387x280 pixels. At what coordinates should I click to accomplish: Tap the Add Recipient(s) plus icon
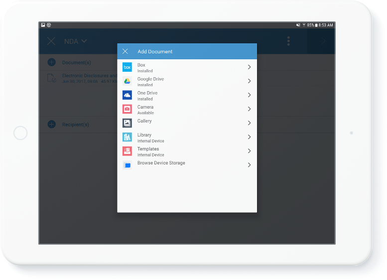coord(51,124)
